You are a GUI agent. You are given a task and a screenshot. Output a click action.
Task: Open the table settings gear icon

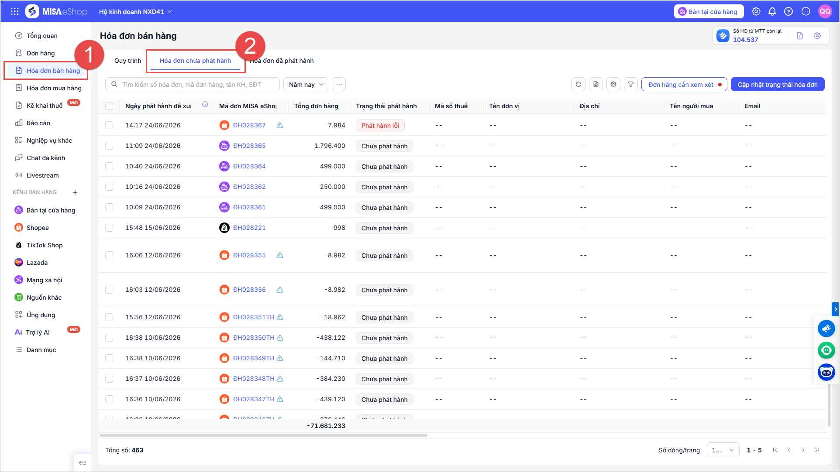coord(613,85)
